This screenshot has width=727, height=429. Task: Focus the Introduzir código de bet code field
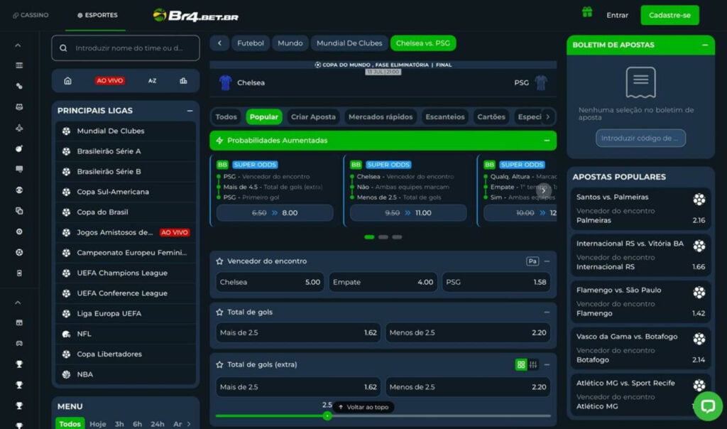coord(640,139)
